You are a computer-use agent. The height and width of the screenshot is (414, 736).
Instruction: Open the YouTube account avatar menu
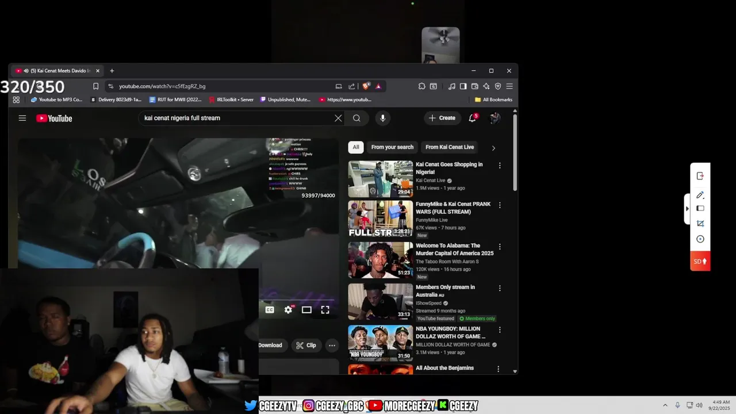click(494, 118)
